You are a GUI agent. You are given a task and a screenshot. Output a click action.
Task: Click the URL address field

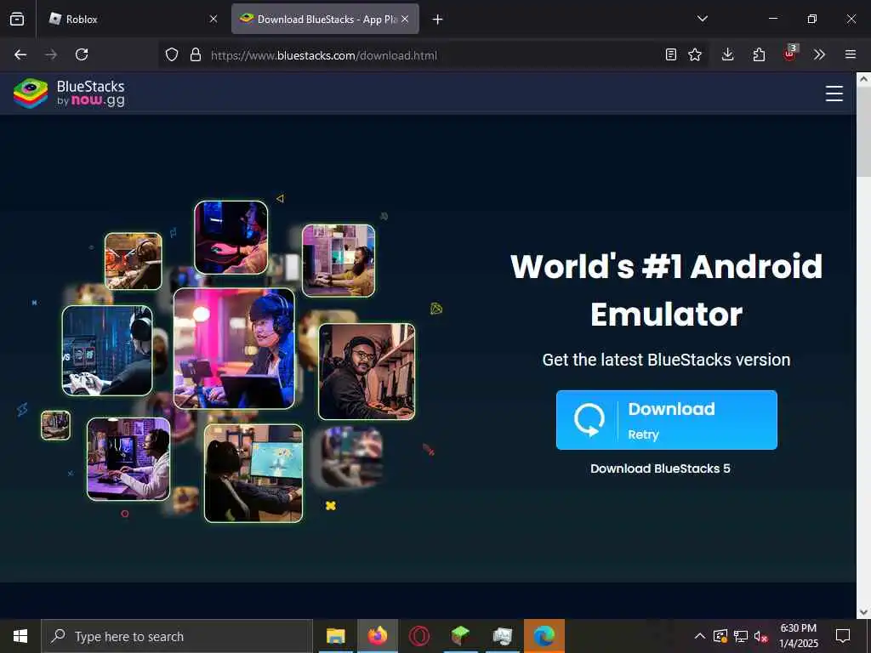coord(433,55)
